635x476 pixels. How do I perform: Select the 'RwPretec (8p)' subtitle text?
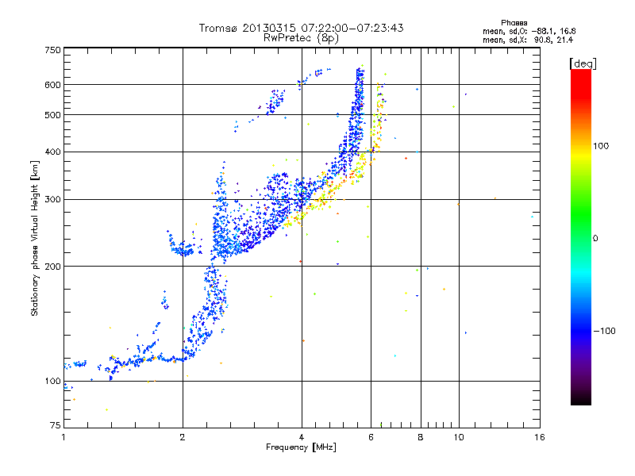[301, 38]
